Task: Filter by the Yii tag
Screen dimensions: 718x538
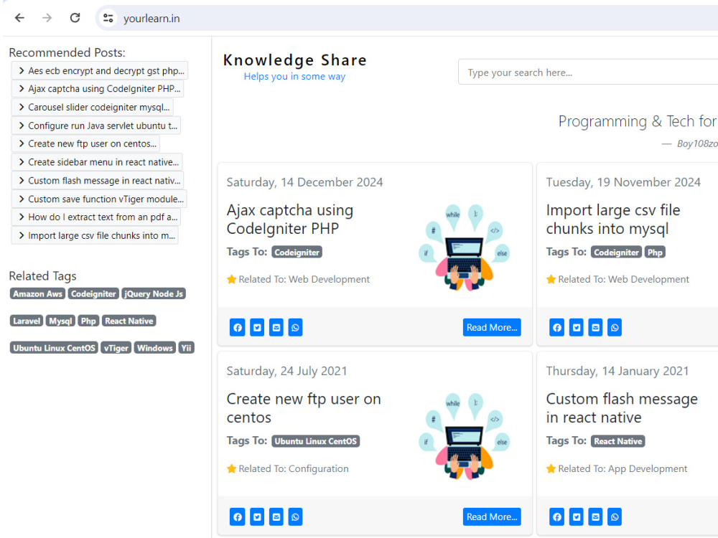Action: coord(187,348)
